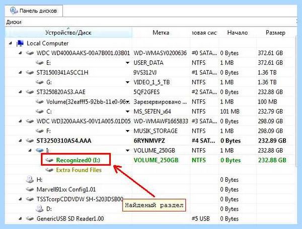Open the dropdown arrow for G:

(x=127, y=82)
